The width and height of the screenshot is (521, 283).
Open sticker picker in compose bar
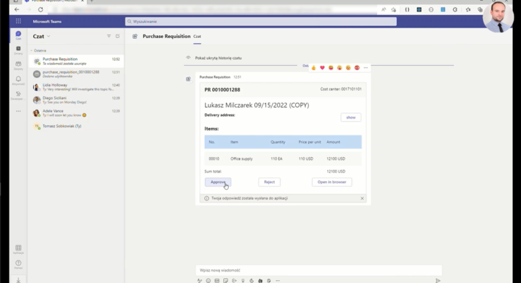click(x=226, y=281)
